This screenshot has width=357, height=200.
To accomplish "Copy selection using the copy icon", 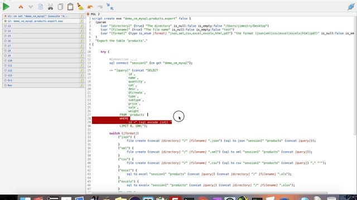I will 60,7.
